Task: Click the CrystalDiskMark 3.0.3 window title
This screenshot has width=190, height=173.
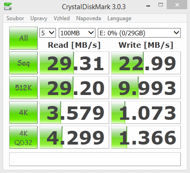Action: click(94, 7)
